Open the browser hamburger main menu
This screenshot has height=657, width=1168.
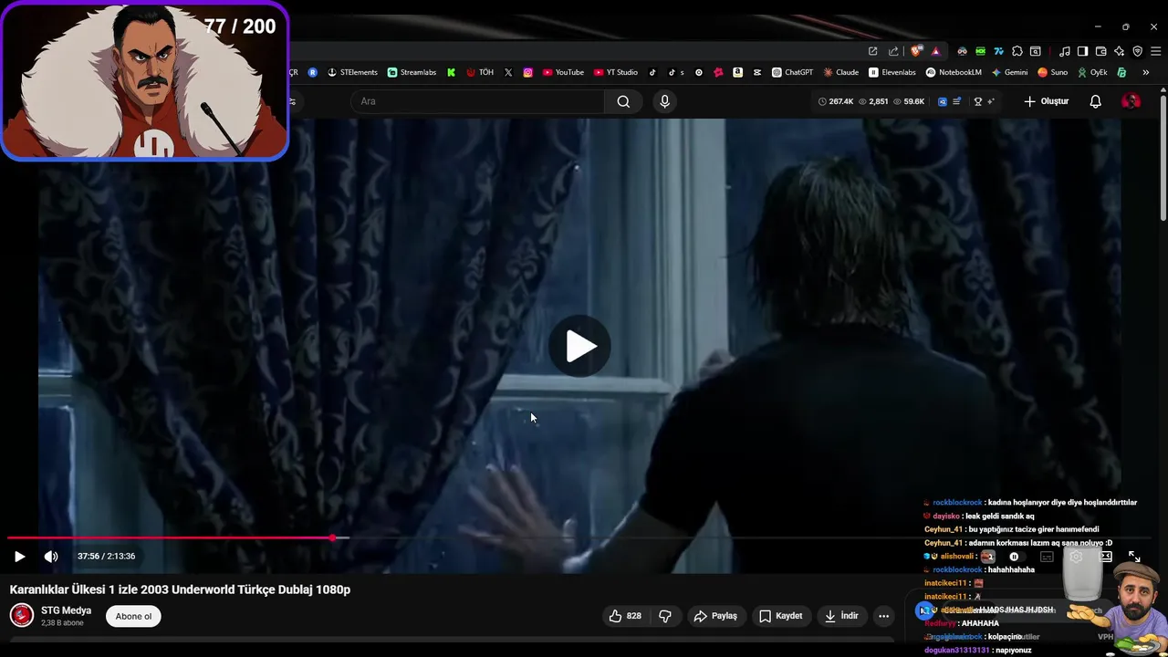(1156, 51)
